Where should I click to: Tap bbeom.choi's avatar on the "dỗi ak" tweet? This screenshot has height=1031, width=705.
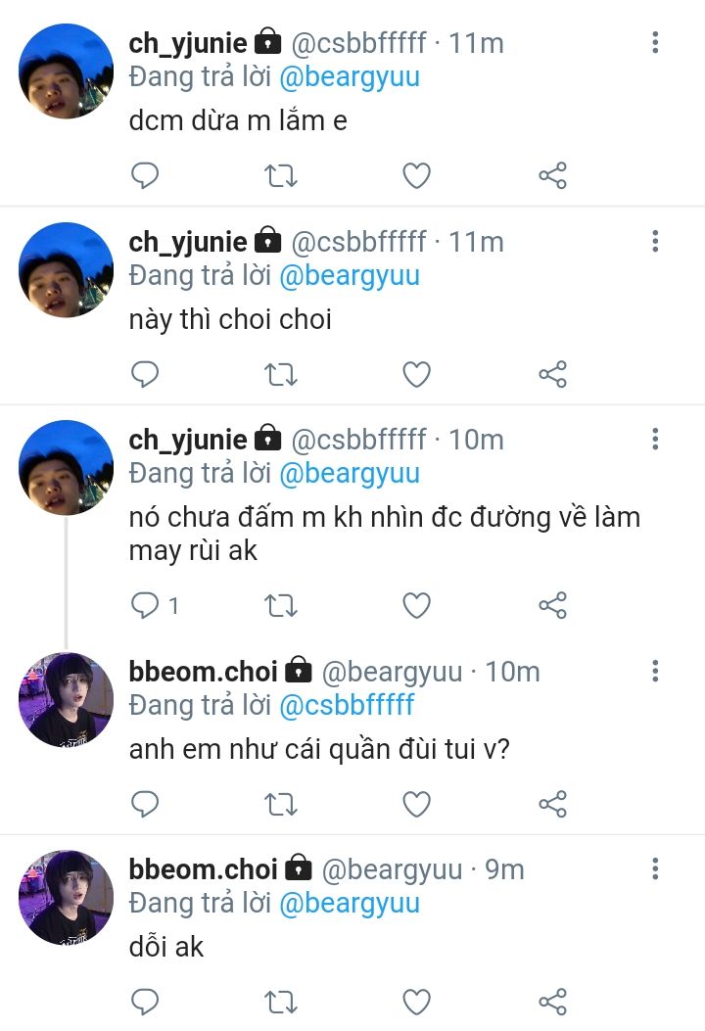click(x=67, y=897)
